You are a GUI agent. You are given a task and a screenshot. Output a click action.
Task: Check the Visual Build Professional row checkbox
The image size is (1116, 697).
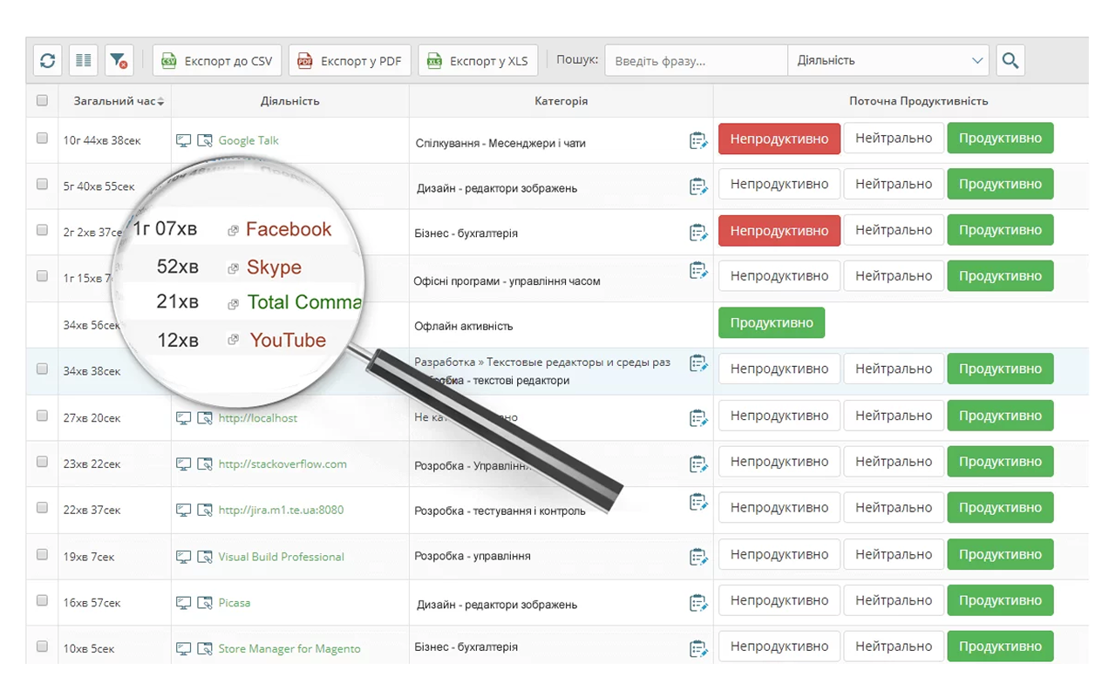click(x=42, y=554)
